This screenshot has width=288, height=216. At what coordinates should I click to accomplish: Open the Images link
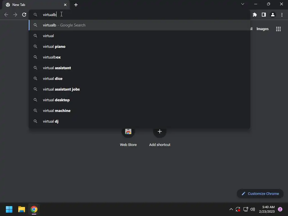tap(262, 29)
